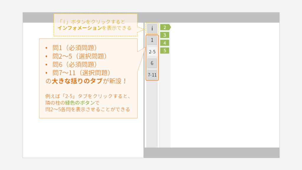Viewport: 302px width, 170px height.
Task: Click the "i" information button
Action: 152,29
